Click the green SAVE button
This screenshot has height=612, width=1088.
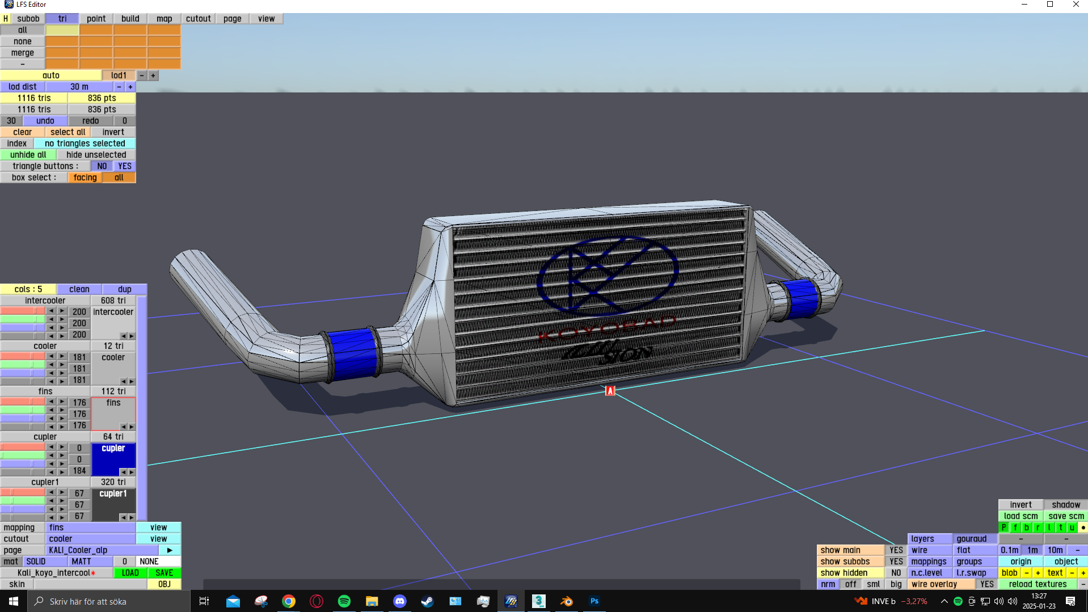pos(165,573)
